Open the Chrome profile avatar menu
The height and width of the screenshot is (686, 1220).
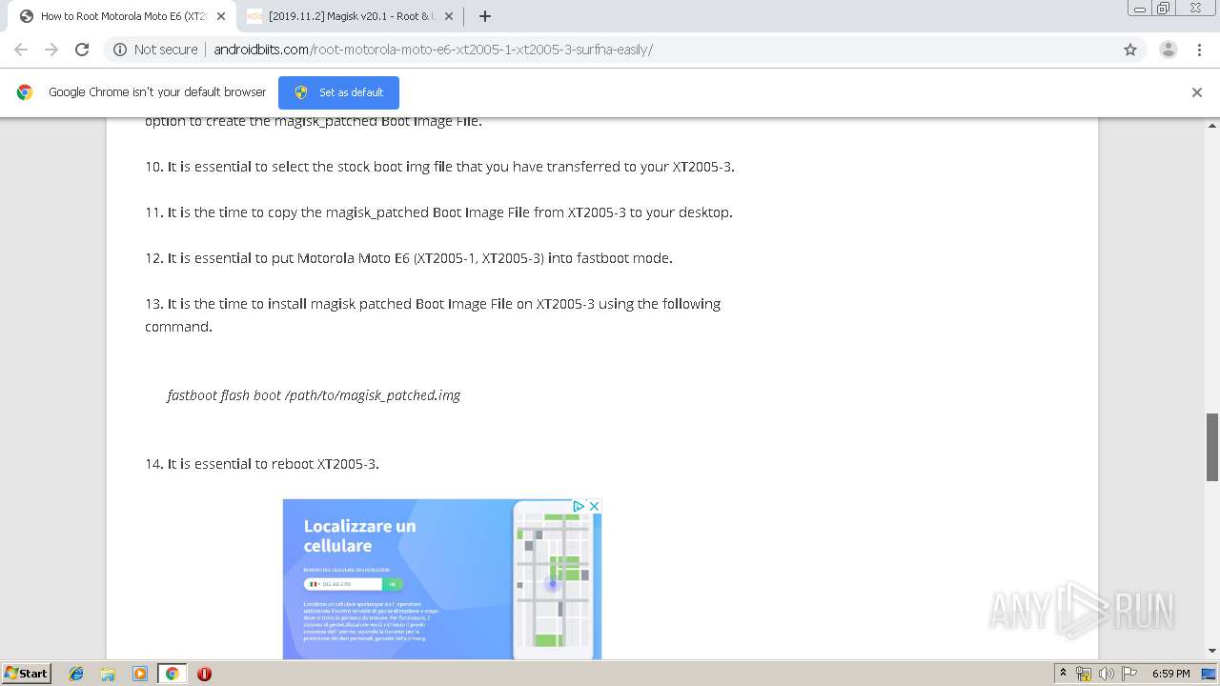(1169, 50)
